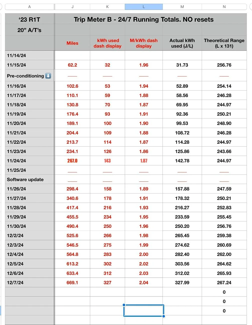Select the 'Theoretical Range (L x 131)' header cell

click(224, 43)
